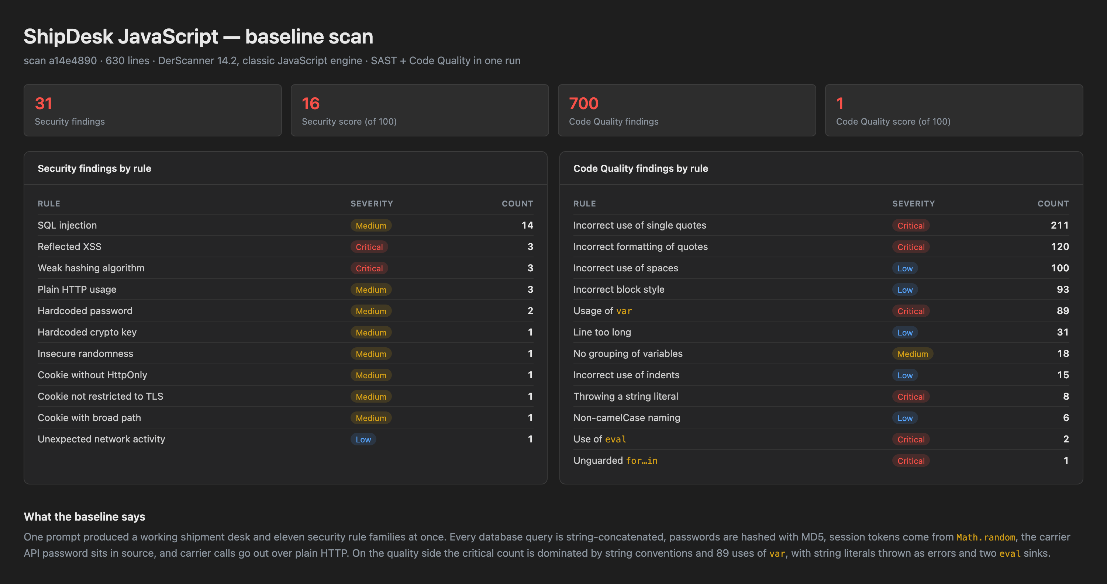The image size is (1107, 584).
Task: Select the Cookie with broad path rule
Action: pos(89,417)
